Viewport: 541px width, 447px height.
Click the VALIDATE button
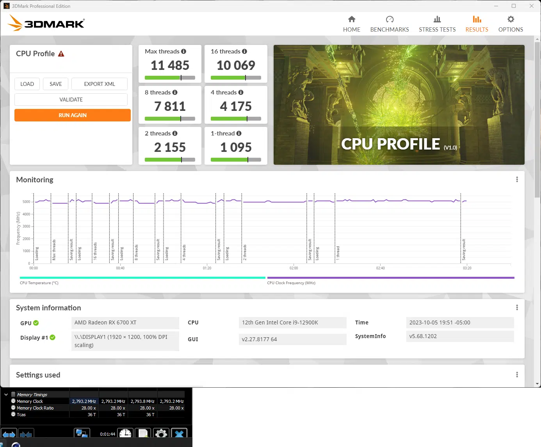pos(71,100)
